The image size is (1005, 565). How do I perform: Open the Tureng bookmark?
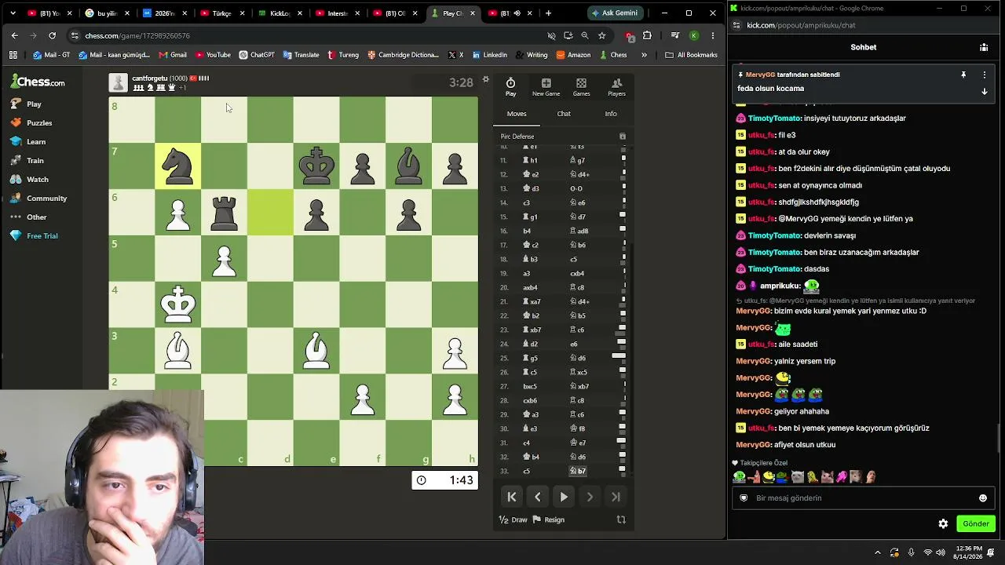point(343,55)
